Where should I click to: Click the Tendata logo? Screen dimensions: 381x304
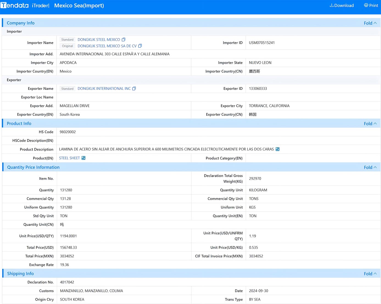pyautogui.click(x=15, y=5)
